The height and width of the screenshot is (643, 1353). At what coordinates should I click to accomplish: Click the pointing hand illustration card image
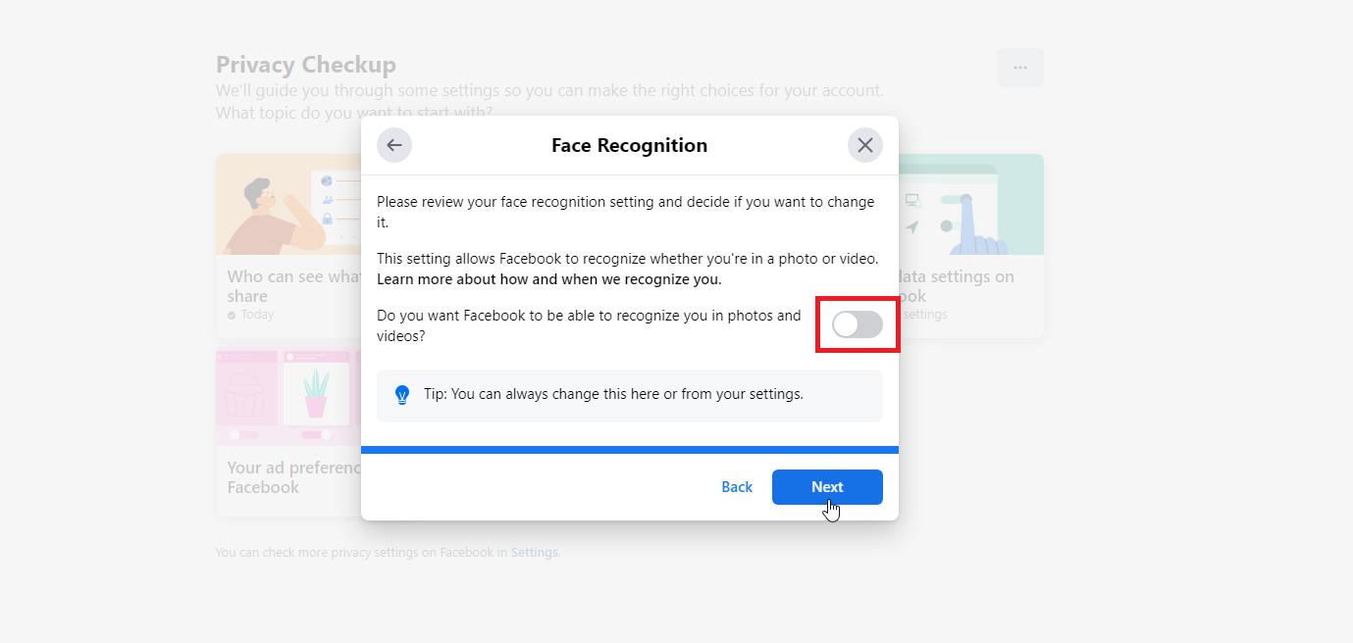[971, 205]
